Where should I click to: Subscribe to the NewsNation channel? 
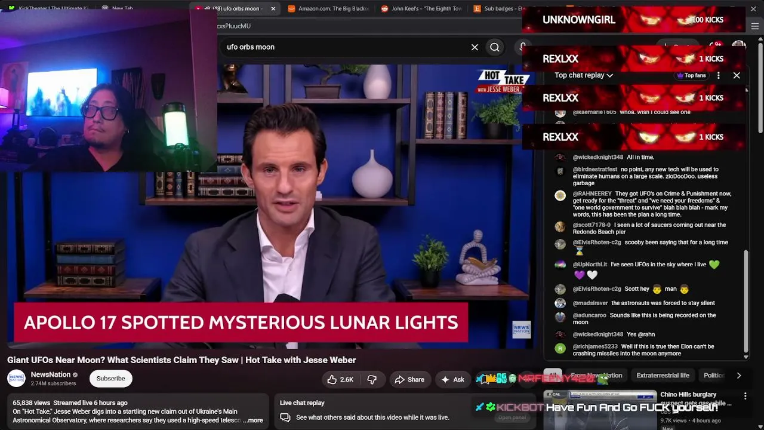[x=110, y=378]
